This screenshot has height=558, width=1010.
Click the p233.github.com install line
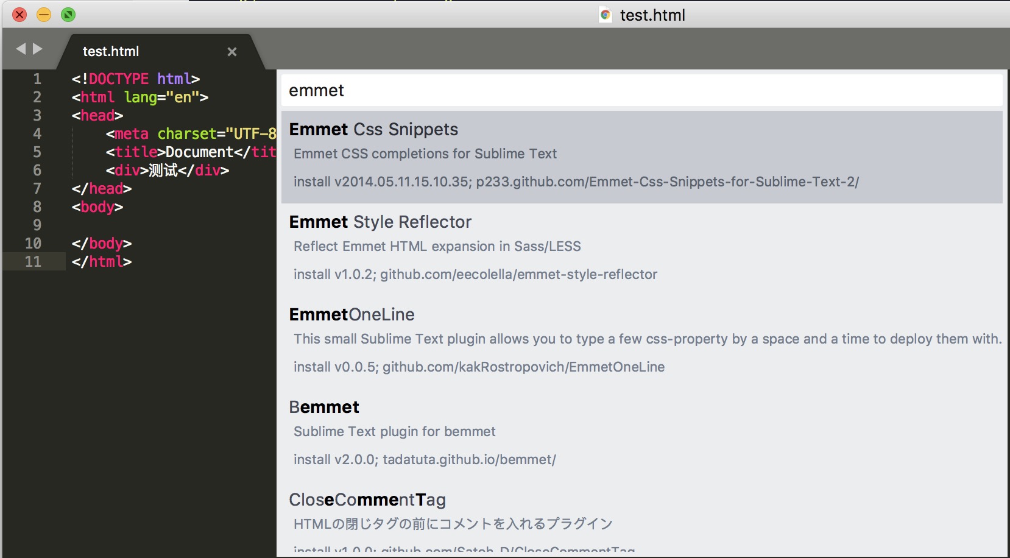coord(576,182)
